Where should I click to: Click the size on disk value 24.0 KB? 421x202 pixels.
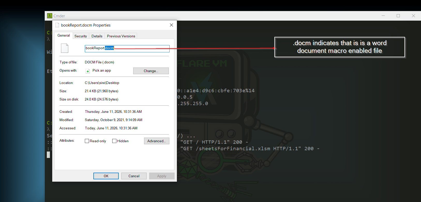click(x=101, y=99)
